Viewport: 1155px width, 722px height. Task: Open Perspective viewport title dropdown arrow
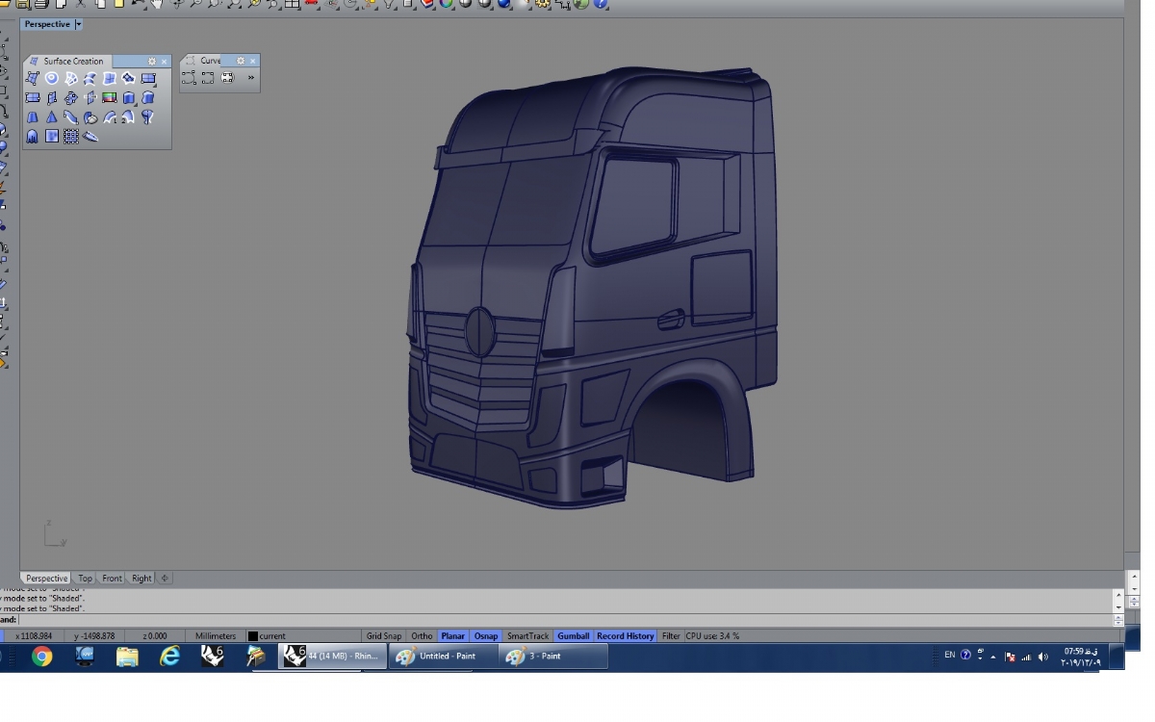pyautogui.click(x=79, y=24)
